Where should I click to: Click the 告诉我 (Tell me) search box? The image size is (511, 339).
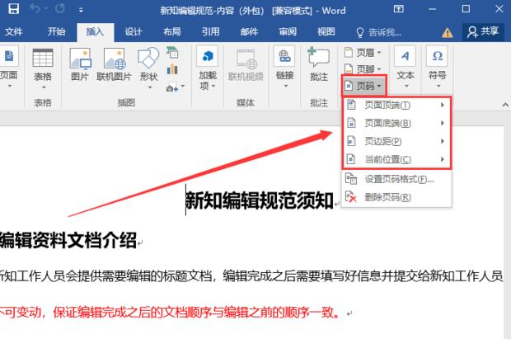point(379,31)
